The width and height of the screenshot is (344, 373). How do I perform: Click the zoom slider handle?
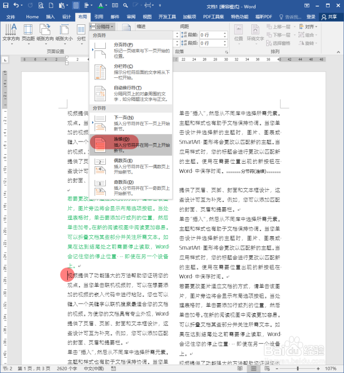pyautogui.click(x=297, y=369)
